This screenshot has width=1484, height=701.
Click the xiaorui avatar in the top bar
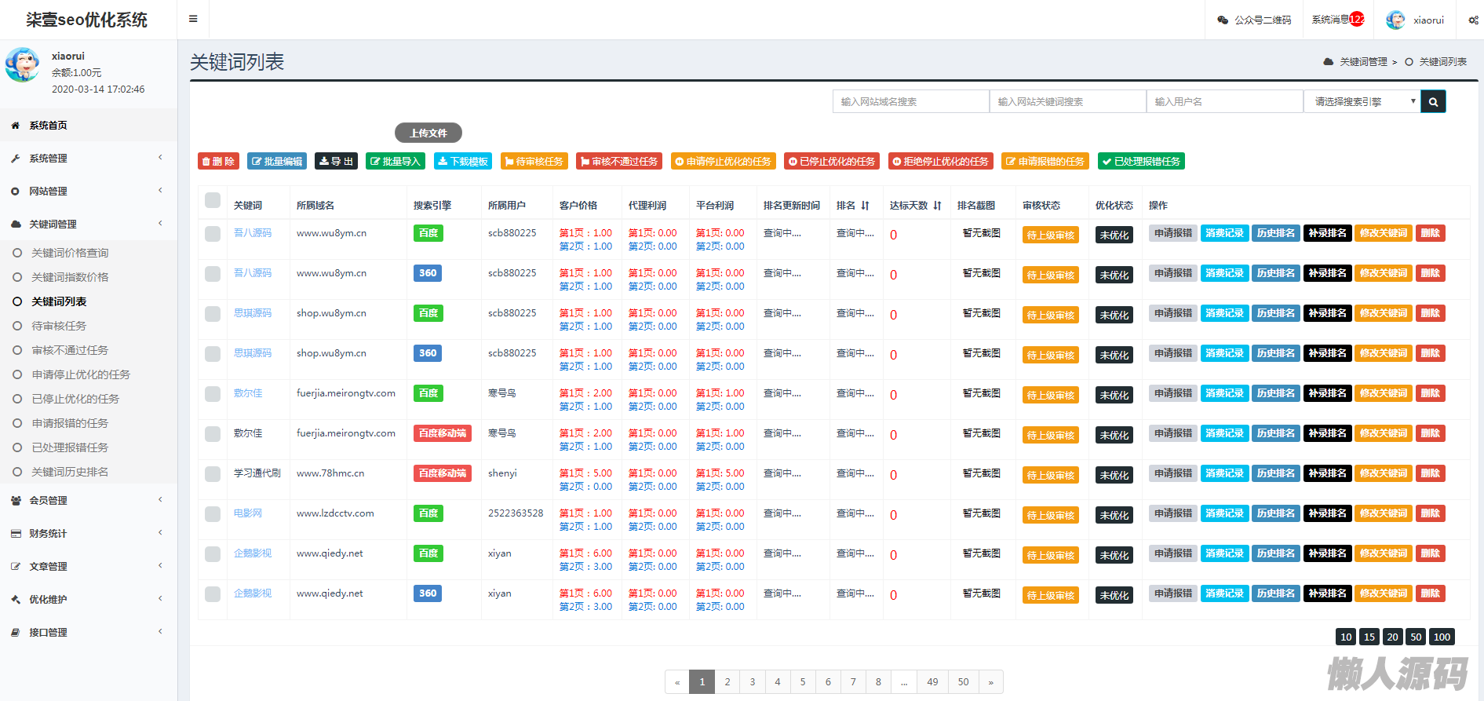click(1395, 20)
